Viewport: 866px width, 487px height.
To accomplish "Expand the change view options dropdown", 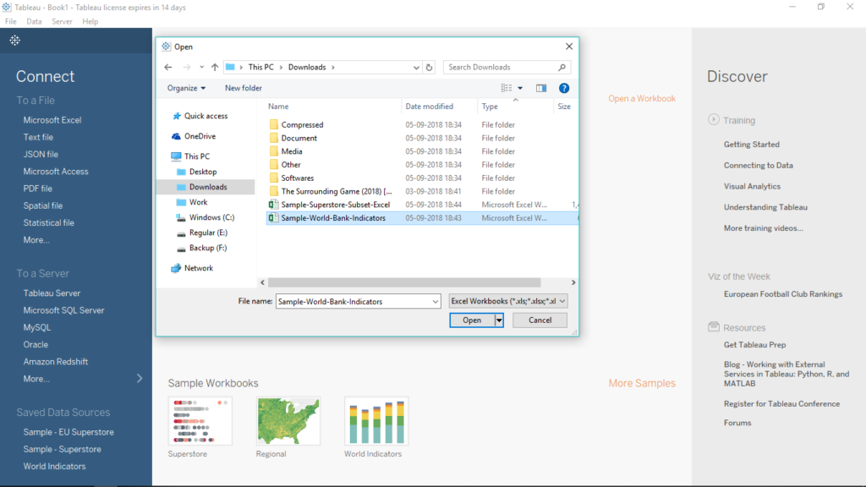I will 520,88.
